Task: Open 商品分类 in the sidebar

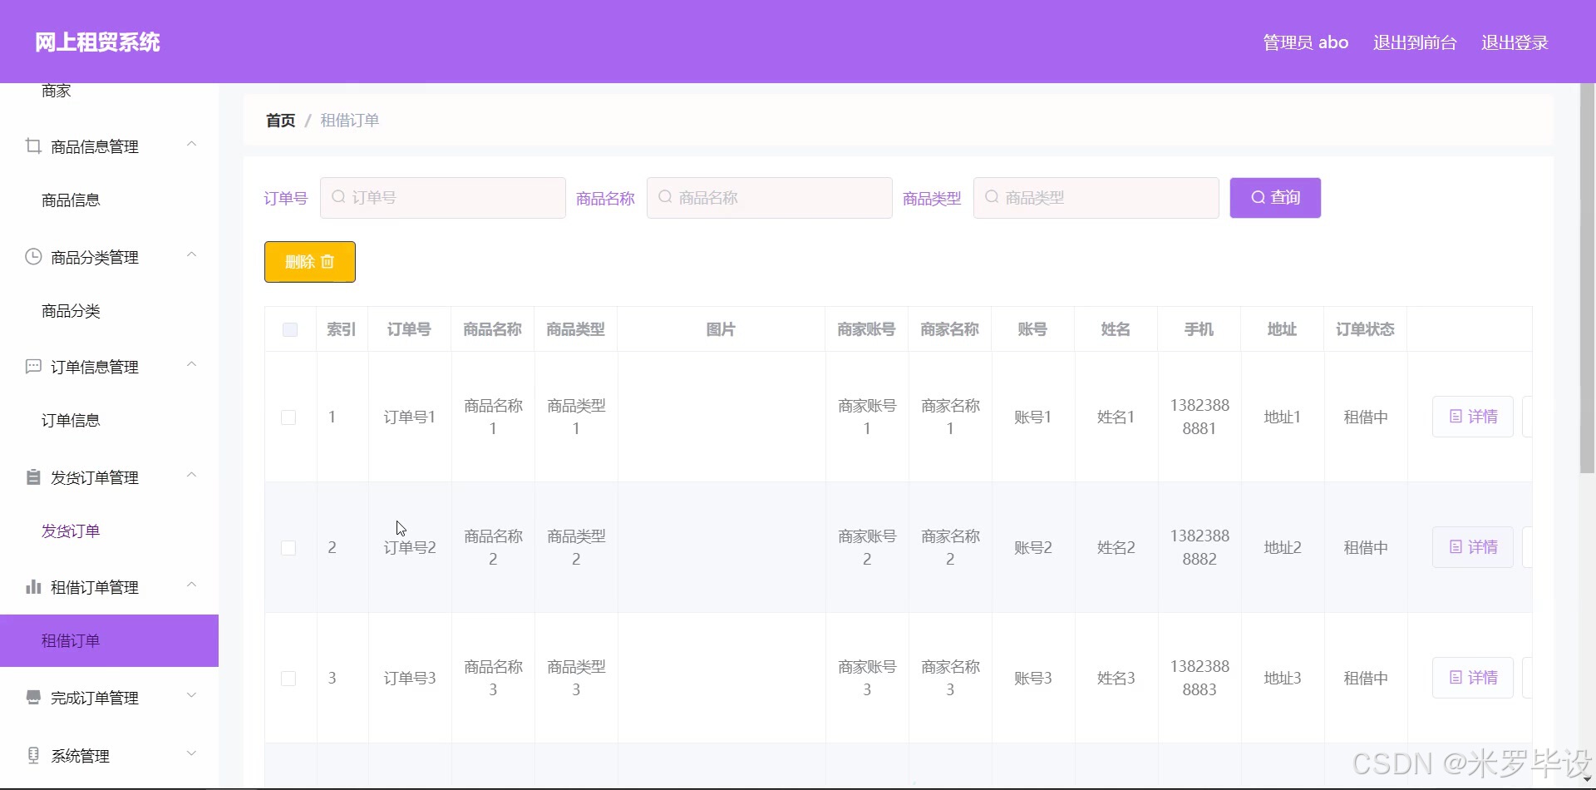Action: [x=71, y=311]
